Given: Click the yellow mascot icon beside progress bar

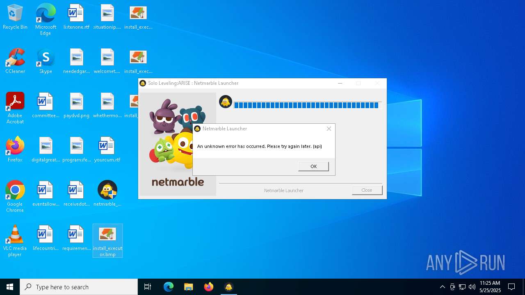Looking at the screenshot, I should [226, 102].
